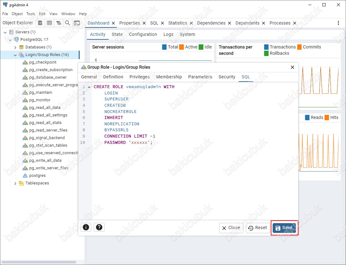This screenshot has width=346, height=265.
Task: Close the Dependencies tab
Action: tap(230, 23)
